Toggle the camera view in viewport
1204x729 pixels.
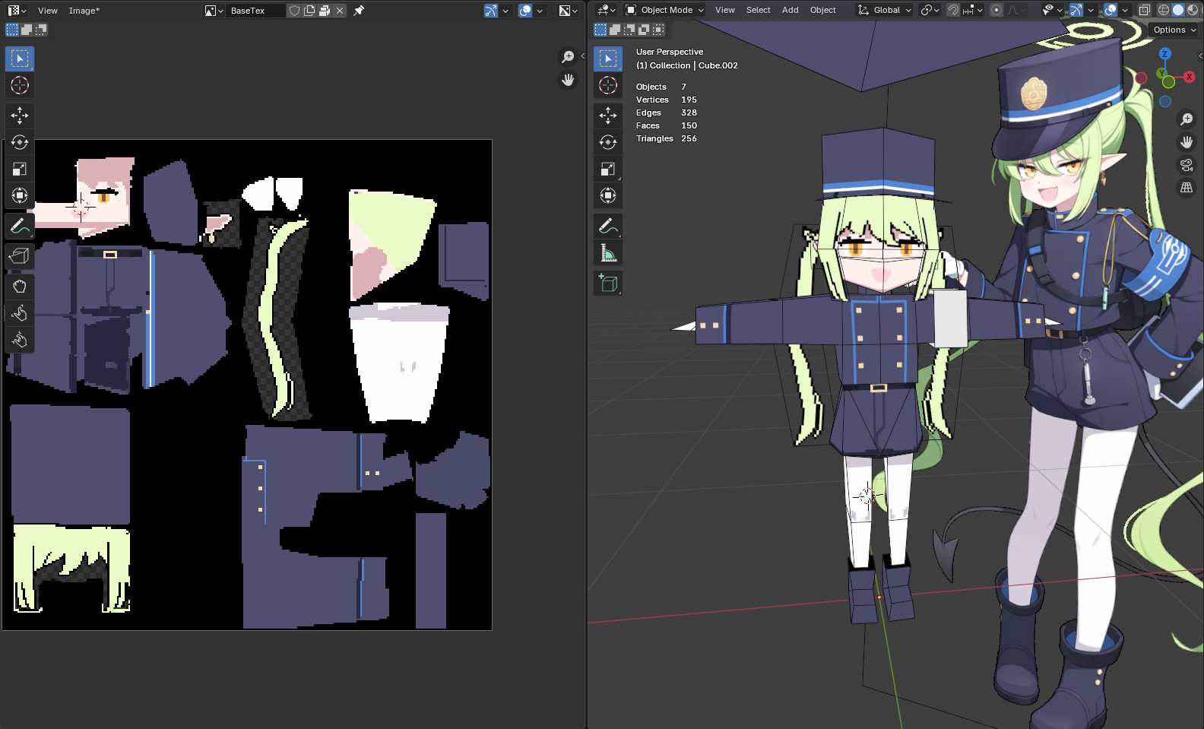(x=1187, y=165)
